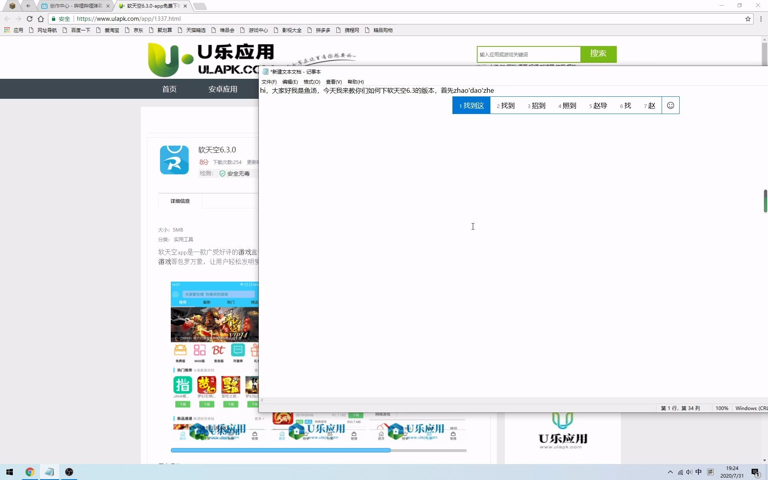Image resolution: width=768 pixels, height=480 pixels.
Task: Open Chrome's three-dot menu
Action: (x=761, y=19)
